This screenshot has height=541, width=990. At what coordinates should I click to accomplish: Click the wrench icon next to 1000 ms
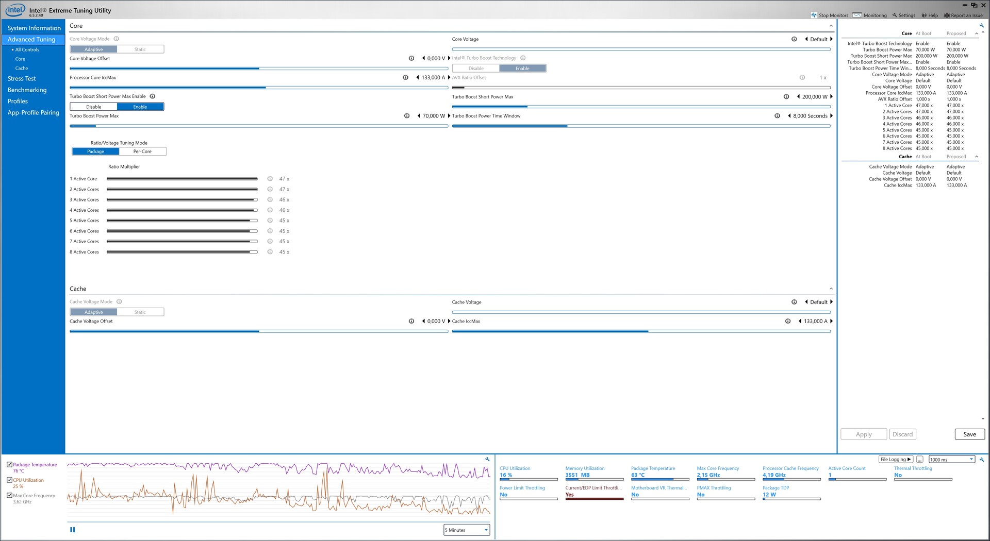(982, 459)
